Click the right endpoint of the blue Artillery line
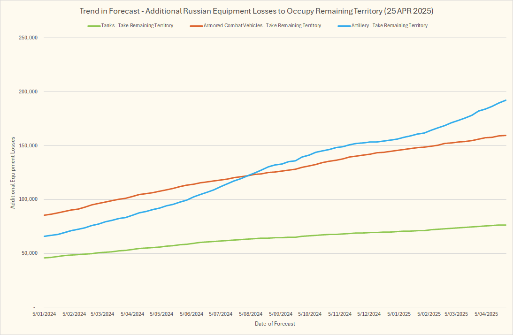This screenshot has width=513, height=335. point(505,100)
